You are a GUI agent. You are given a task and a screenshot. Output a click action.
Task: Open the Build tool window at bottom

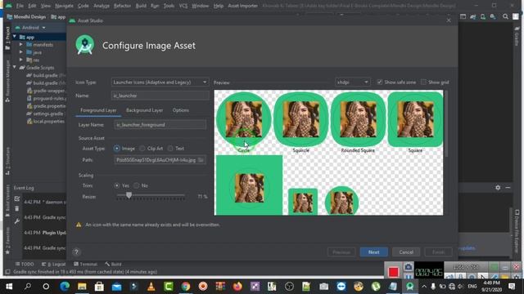click(x=113, y=264)
